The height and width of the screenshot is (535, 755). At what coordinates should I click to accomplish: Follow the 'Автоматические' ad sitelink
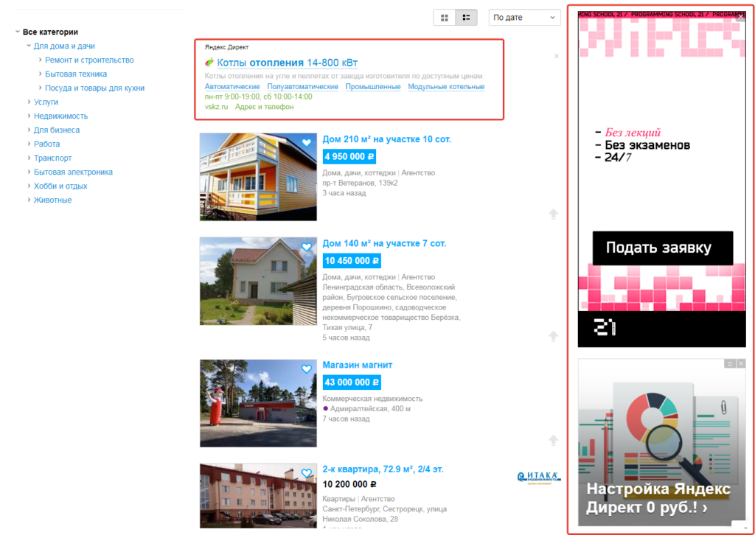tap(232, 87)
